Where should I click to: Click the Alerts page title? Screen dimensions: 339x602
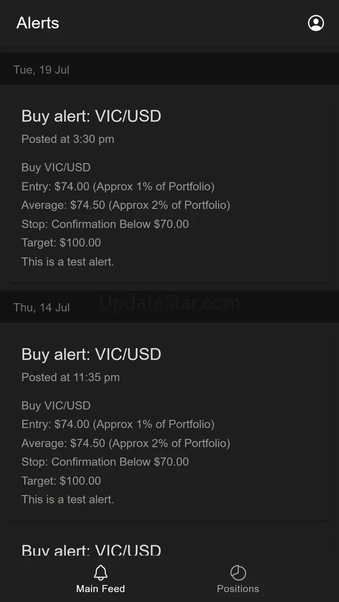tap(38, 23)
